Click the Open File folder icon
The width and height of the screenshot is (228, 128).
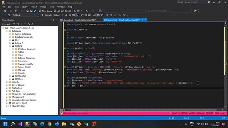(27, 11)
